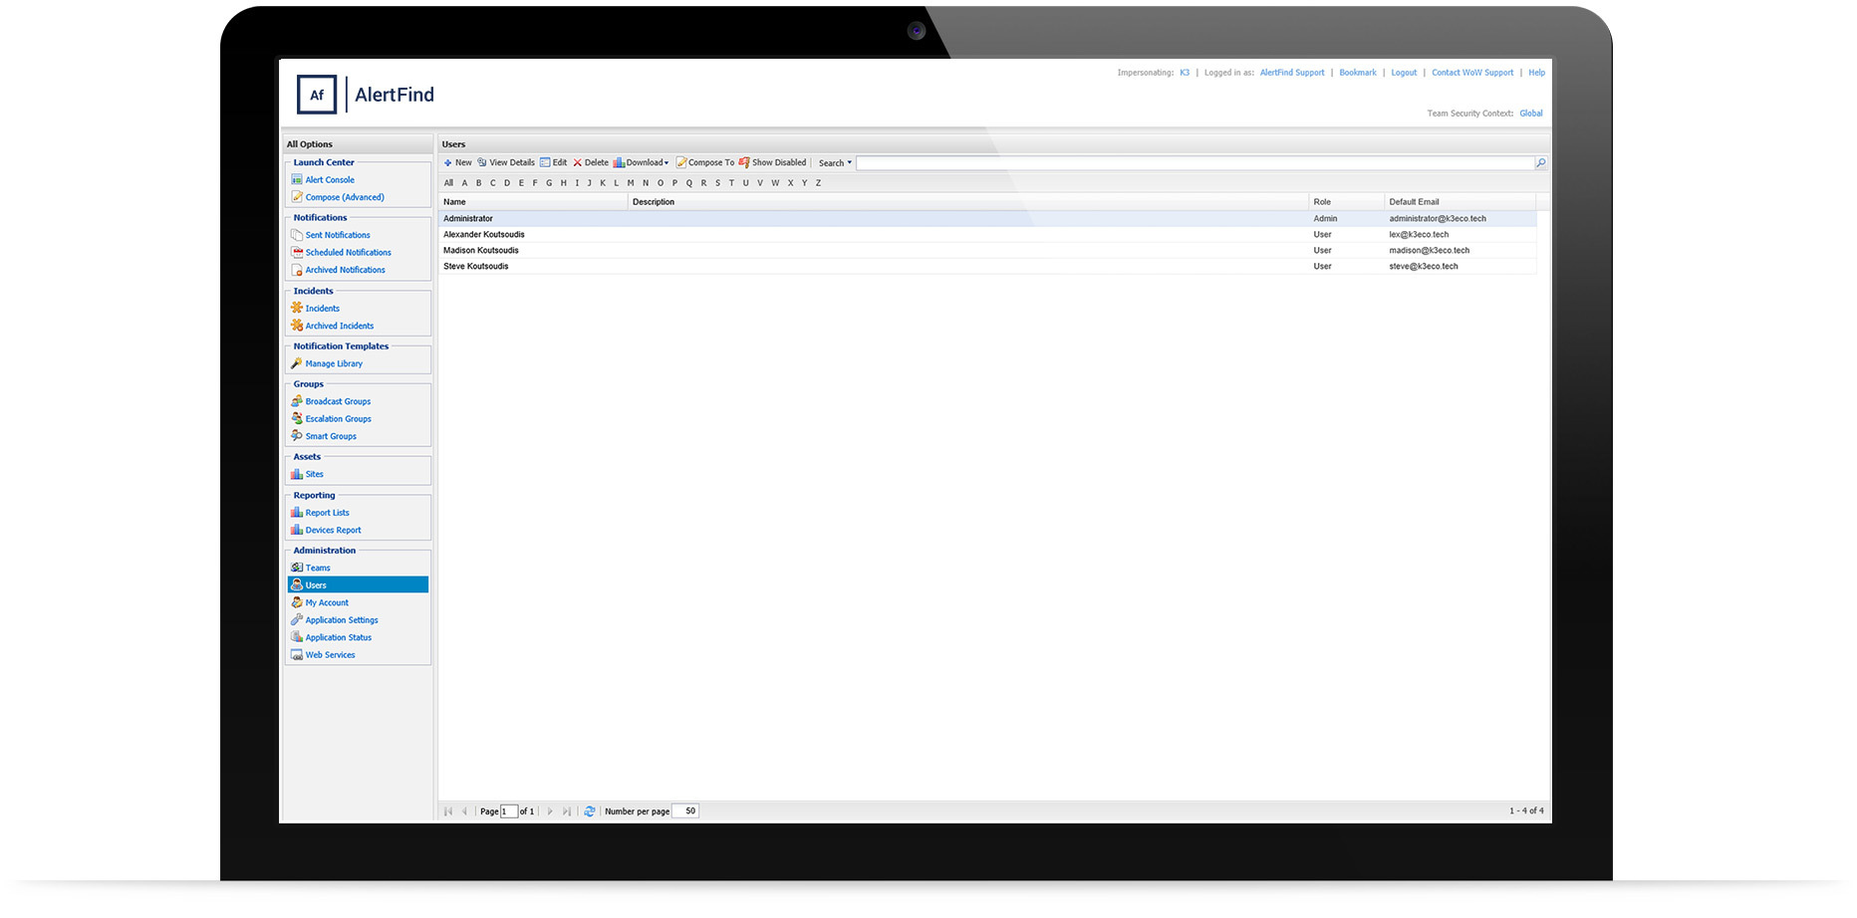This screenshot has width=1857, height=918.
Task: Filter users by letter Z
Action: click(x=819, y=183)
